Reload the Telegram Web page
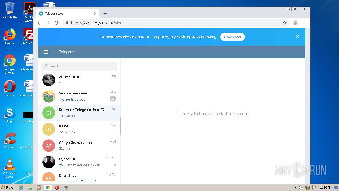 tap(56, 23)
